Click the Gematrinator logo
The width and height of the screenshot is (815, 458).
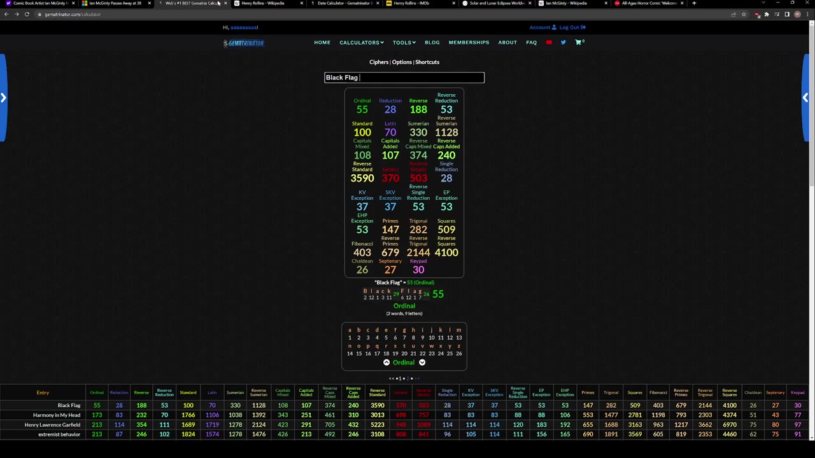point(243,43)
